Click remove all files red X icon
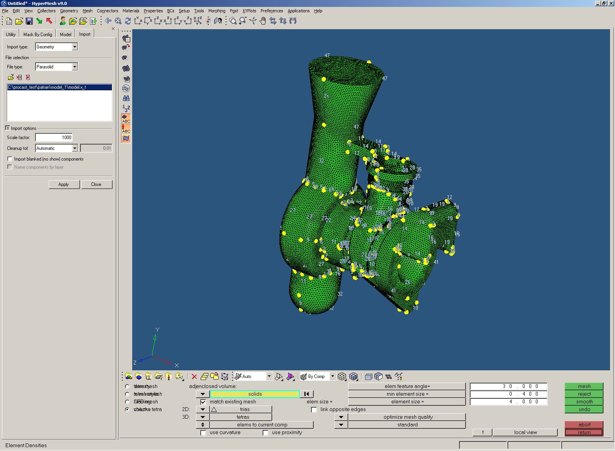Viewport: 615px width, 451px height. click(28, 77)
